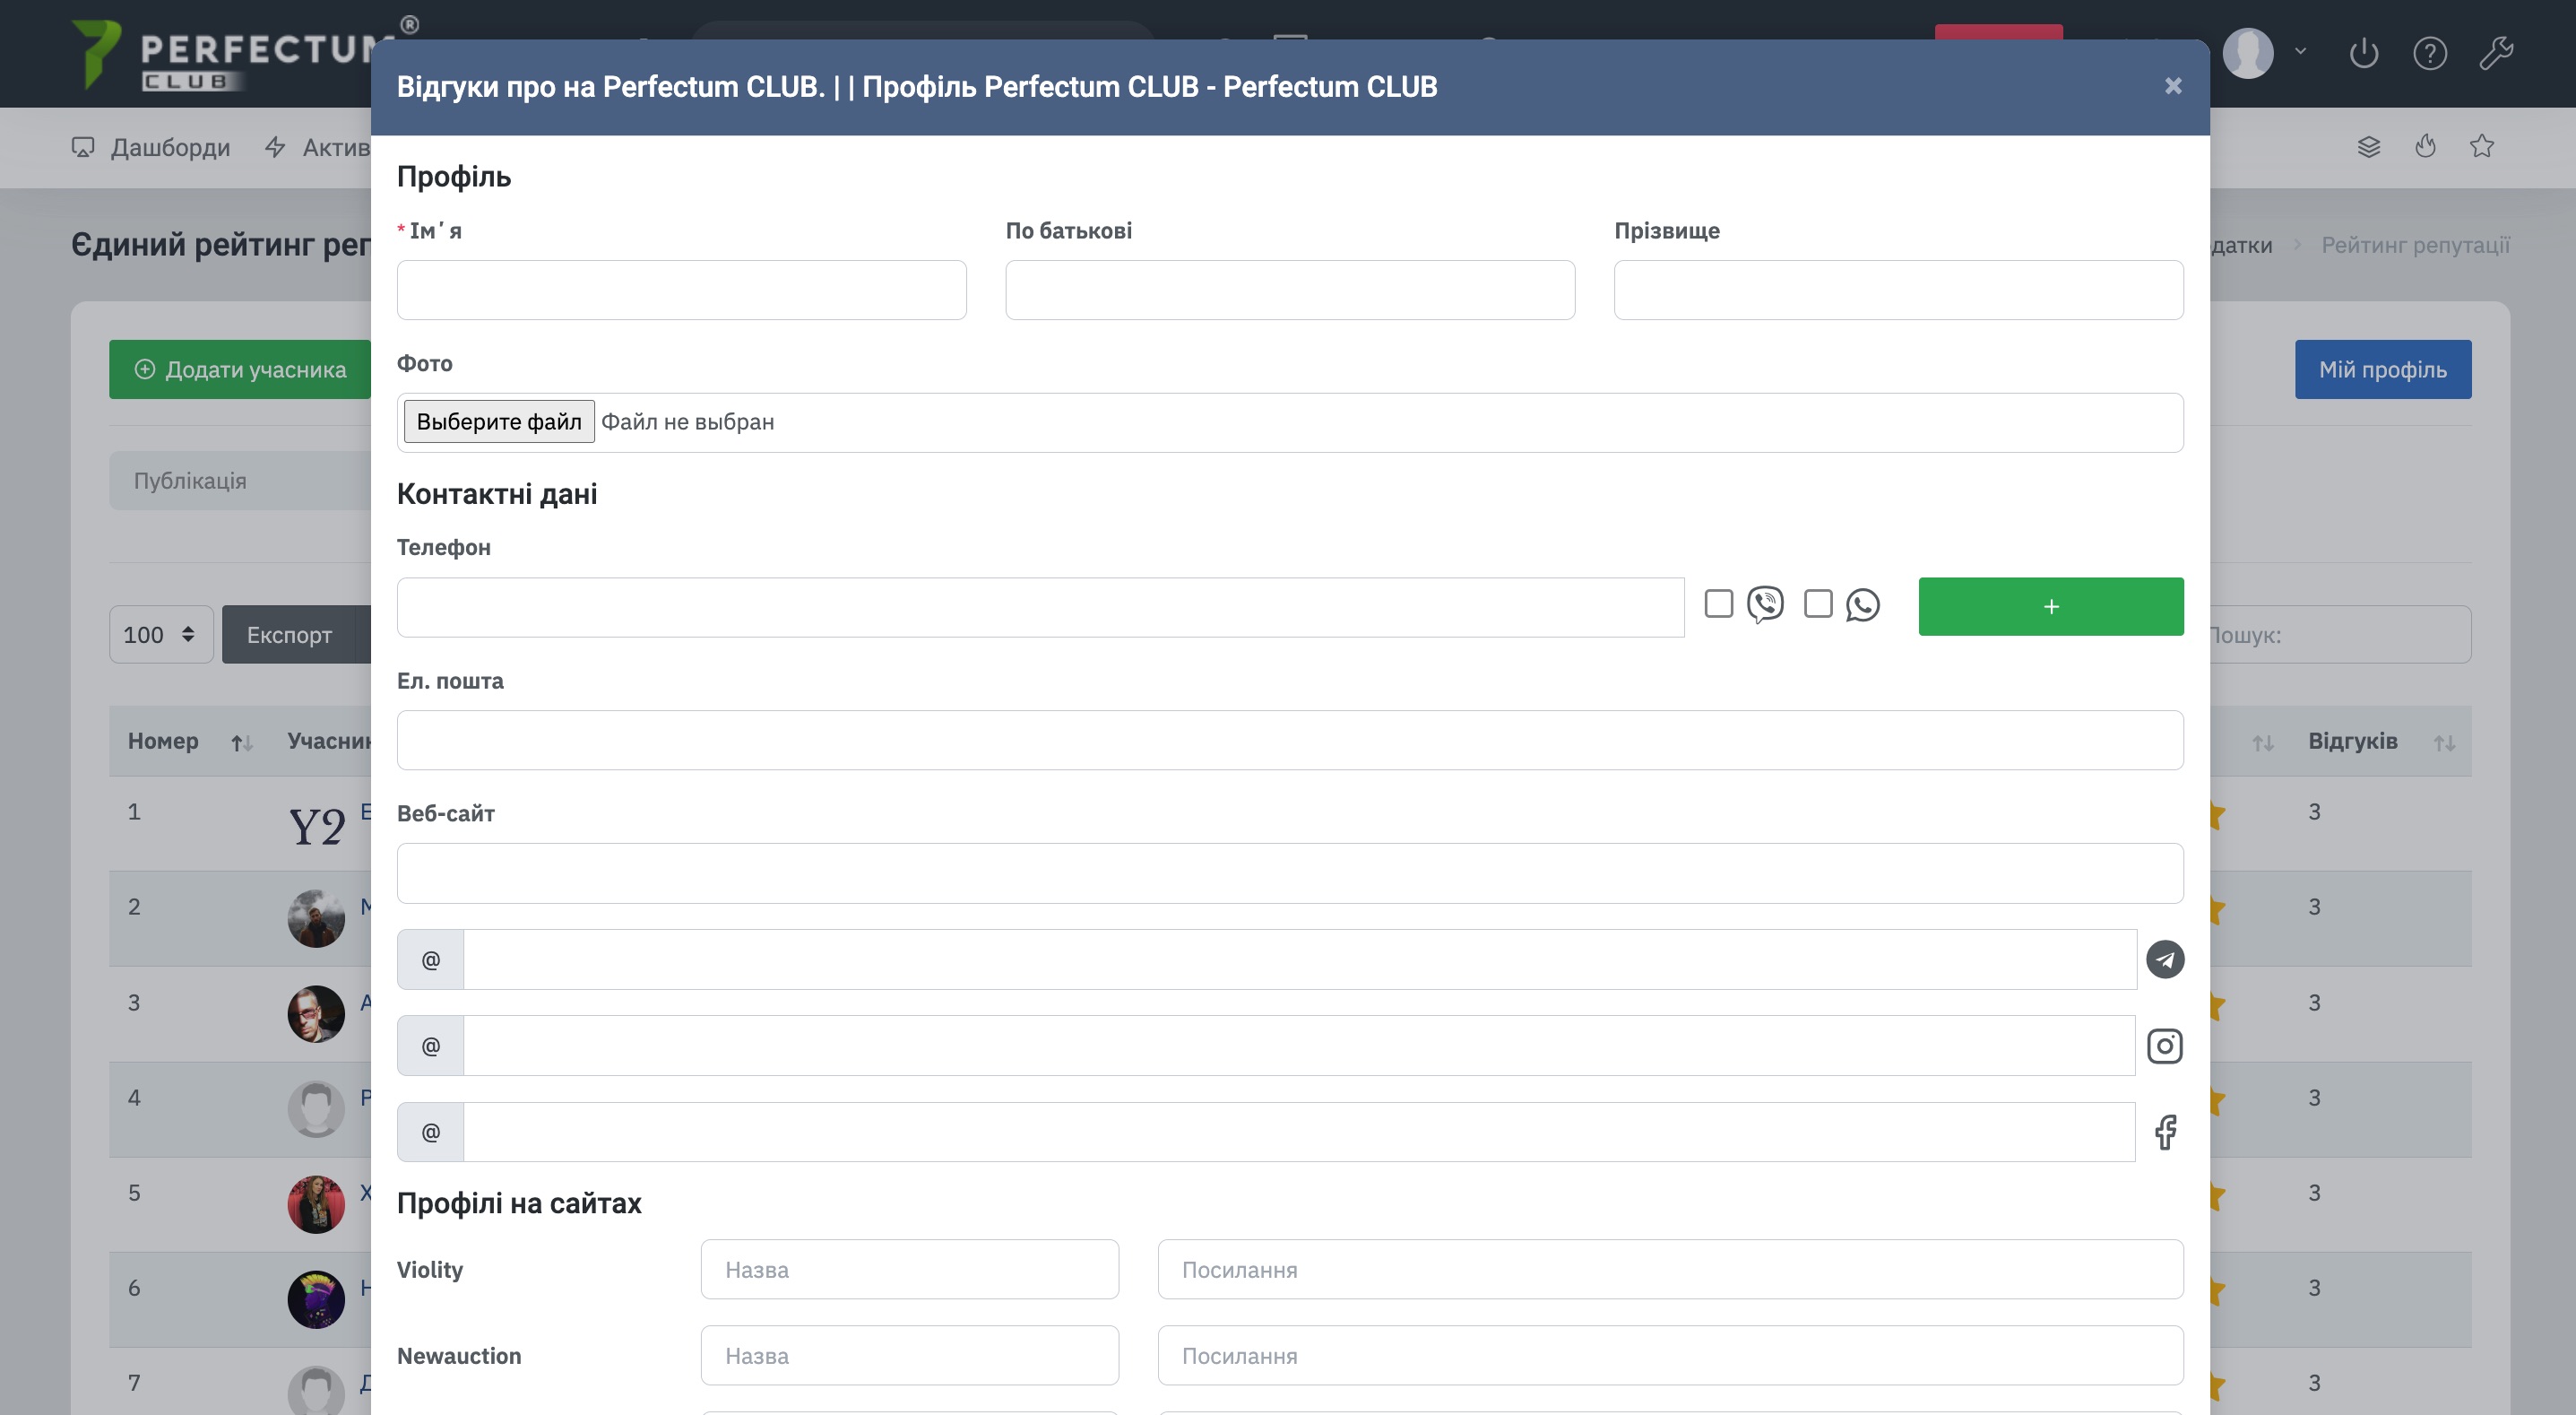Click the Telegram icon next to username field
Screen dimensions: 2576x1415
click(x=2164, y=959)
